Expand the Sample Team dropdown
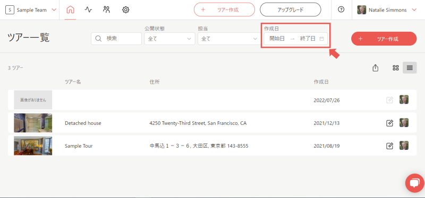425x198 pixels. [54, 10]
